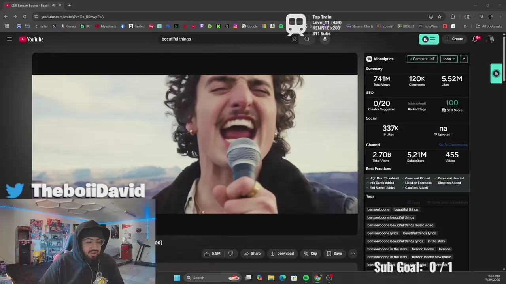Like the video with 5.5M likes
This screenshot has width=506, height=284.
pos(212,254)
